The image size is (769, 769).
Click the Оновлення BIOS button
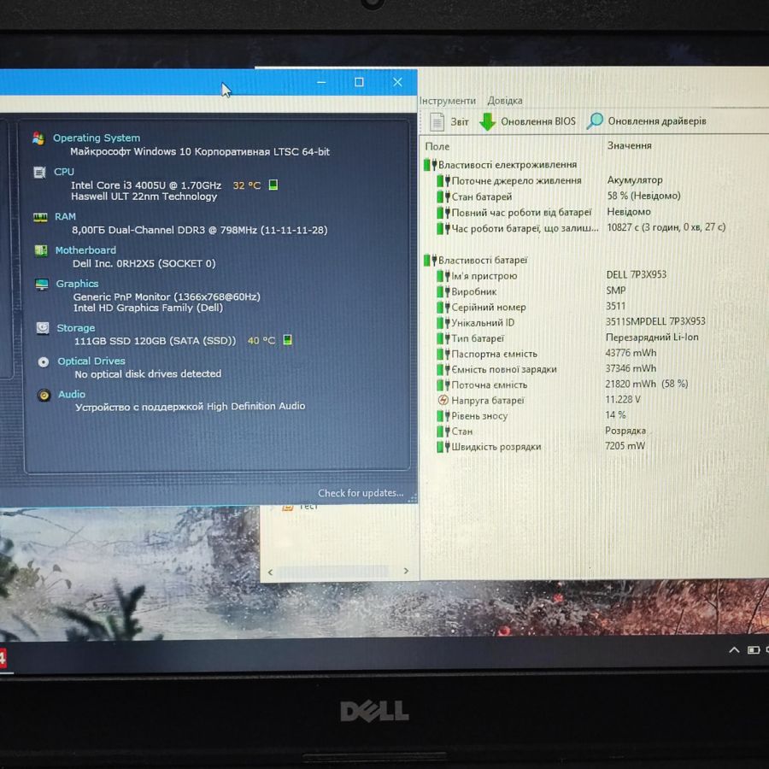527,121
